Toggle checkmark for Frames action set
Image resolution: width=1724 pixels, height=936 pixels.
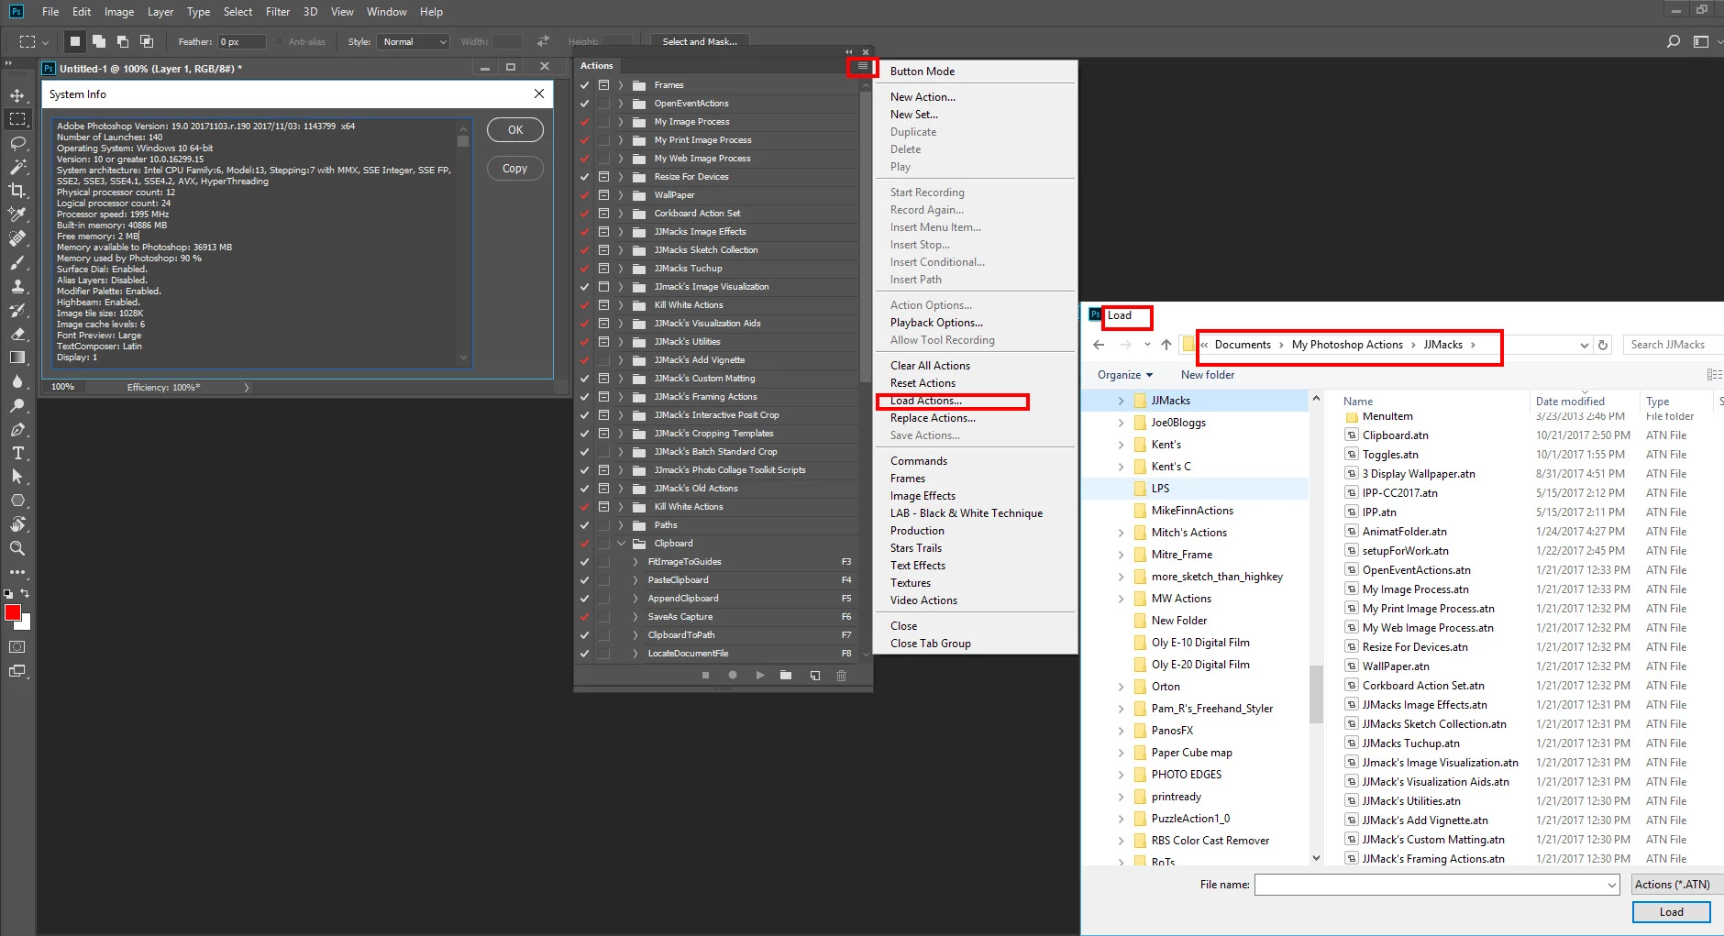584,85
